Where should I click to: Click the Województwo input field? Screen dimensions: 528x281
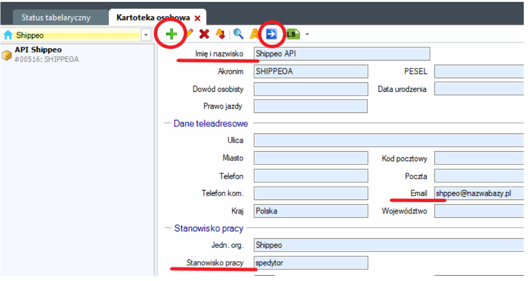480,211
